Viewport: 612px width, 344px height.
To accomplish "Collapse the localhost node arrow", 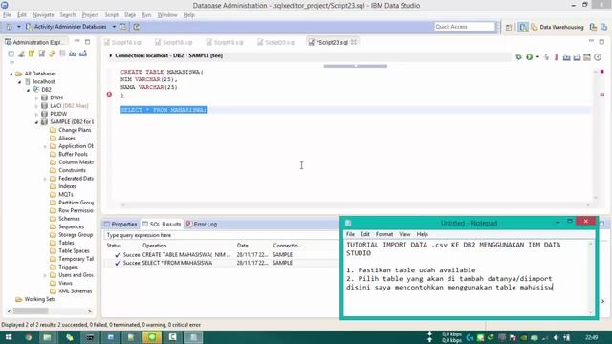I will coord(19,82).
